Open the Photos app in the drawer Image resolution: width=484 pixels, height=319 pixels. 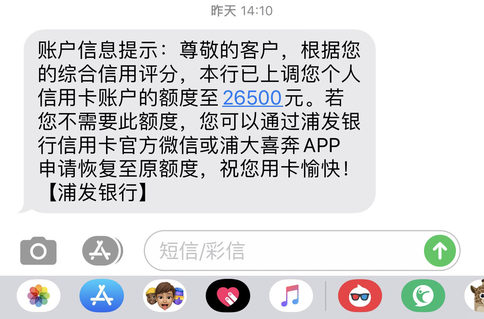39,296
